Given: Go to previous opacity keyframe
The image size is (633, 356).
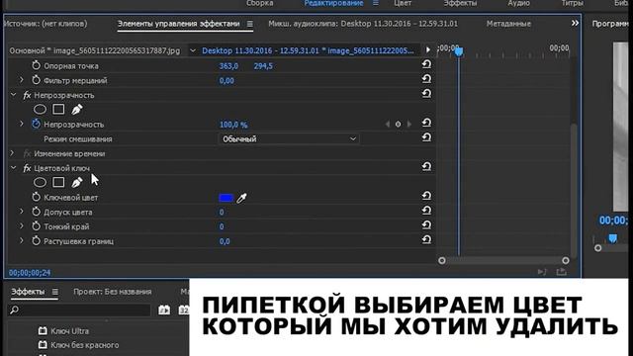Looking at the screenshot, I should (388, 125).
